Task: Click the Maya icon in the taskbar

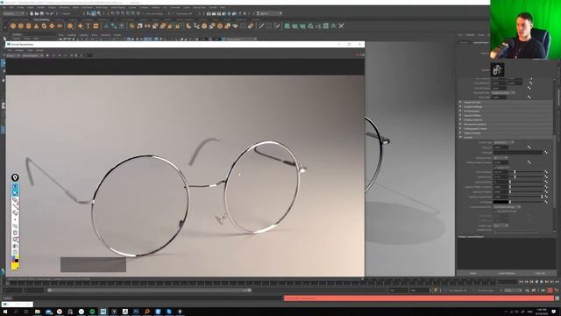Action: click(x=103, y=312)
